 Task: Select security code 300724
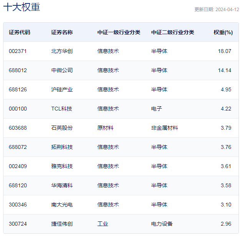tap(18, 224)
